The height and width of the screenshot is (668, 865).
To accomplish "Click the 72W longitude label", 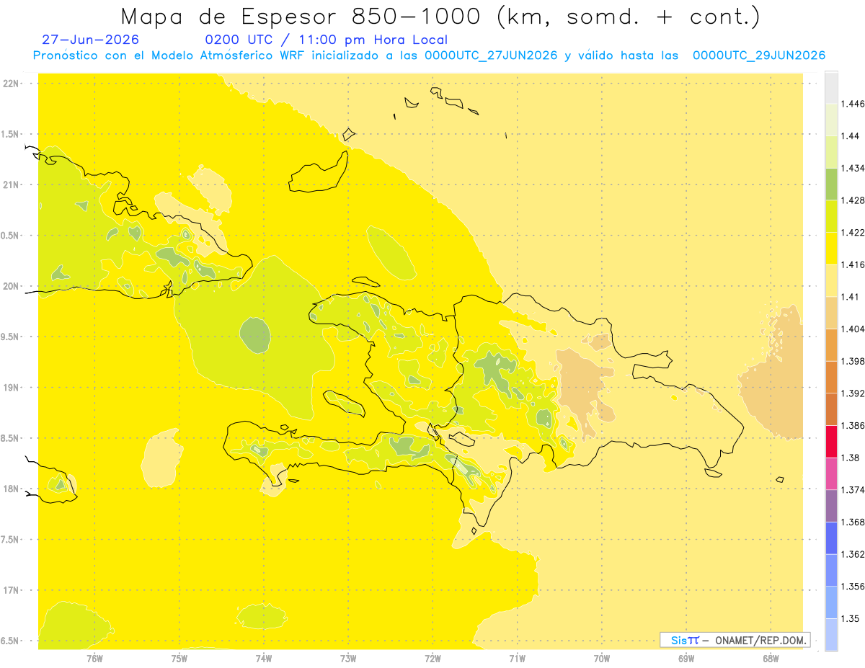I will coord(432,659).
